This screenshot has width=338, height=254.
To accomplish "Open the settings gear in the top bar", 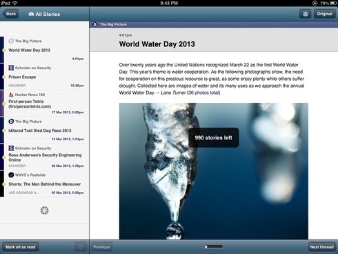I will click(x=305, y=14).
